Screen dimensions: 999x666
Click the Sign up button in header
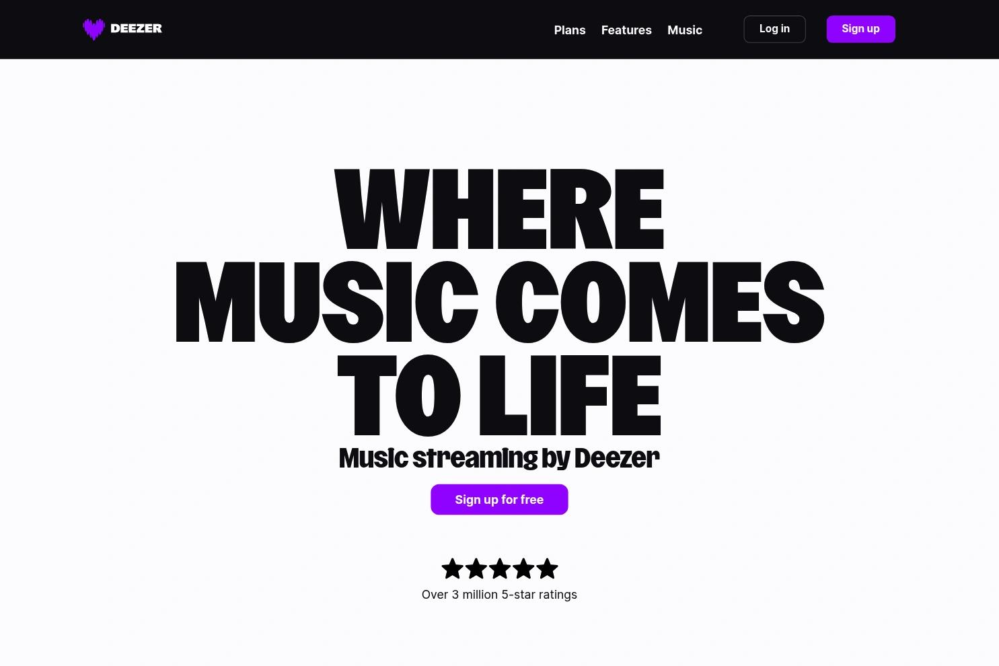tap(860, 29)
